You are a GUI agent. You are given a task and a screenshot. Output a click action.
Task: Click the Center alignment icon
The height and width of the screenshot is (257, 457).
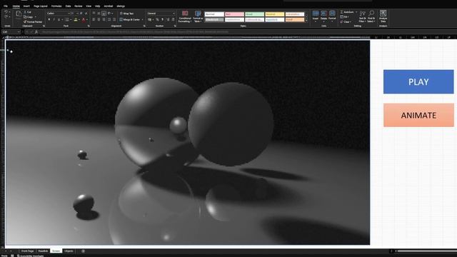coord(99,19)
